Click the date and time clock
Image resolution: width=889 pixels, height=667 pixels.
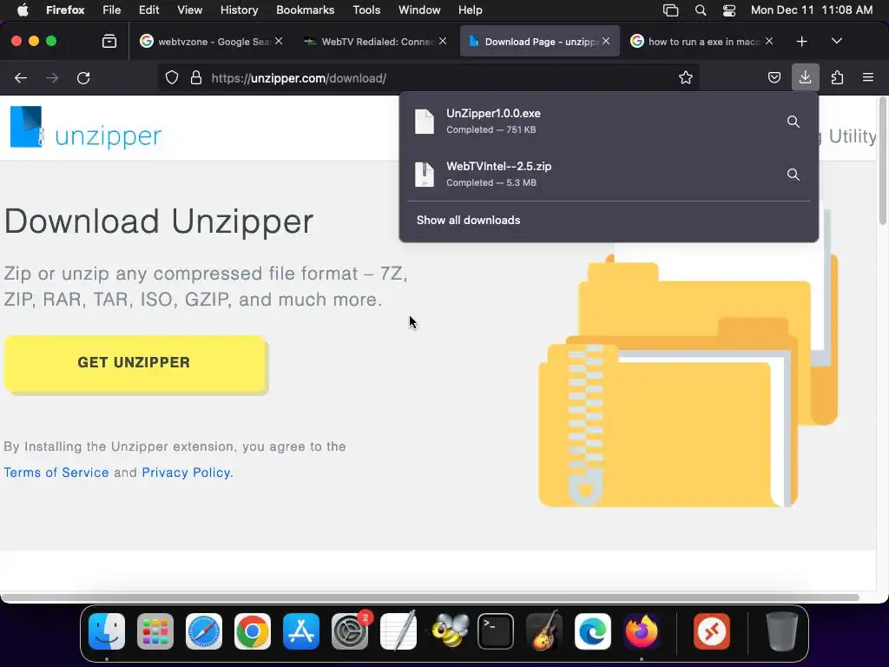coord(812,10)
